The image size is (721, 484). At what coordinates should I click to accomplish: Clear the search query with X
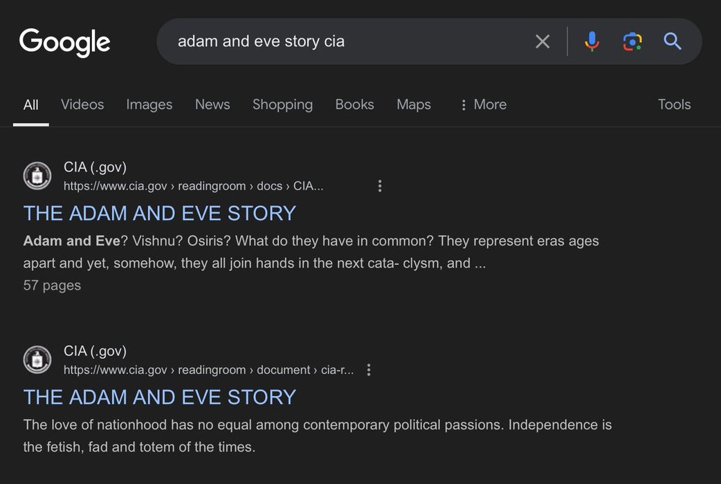point(542,41)
